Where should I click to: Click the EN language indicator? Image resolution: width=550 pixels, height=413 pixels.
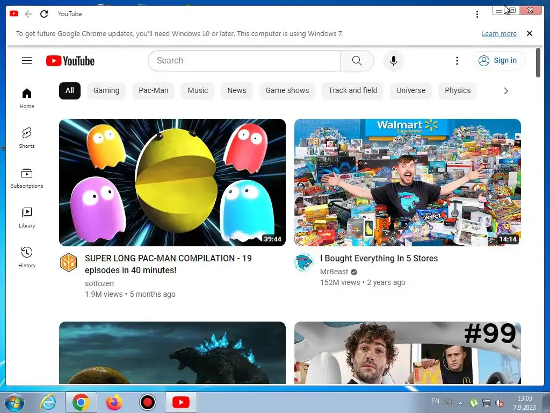pyautogui.click(x=435, y=401)
